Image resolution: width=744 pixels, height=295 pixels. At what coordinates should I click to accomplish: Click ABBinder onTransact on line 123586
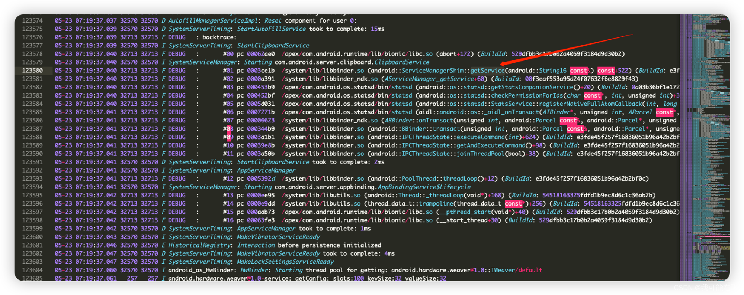(x=418, y=121)
